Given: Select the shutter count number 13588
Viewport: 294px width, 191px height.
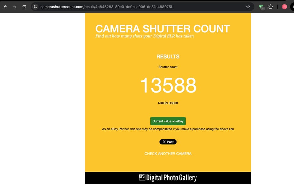Looking at the screenshot, I should [x=168, y=85].
